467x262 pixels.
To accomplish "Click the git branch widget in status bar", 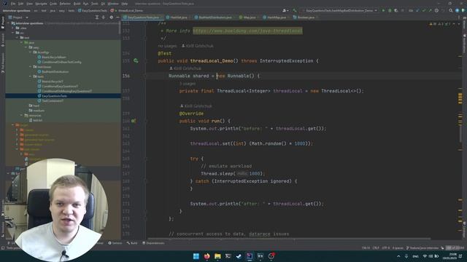I will [422, 247].
